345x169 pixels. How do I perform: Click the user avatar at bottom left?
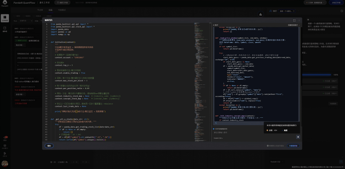5,164
